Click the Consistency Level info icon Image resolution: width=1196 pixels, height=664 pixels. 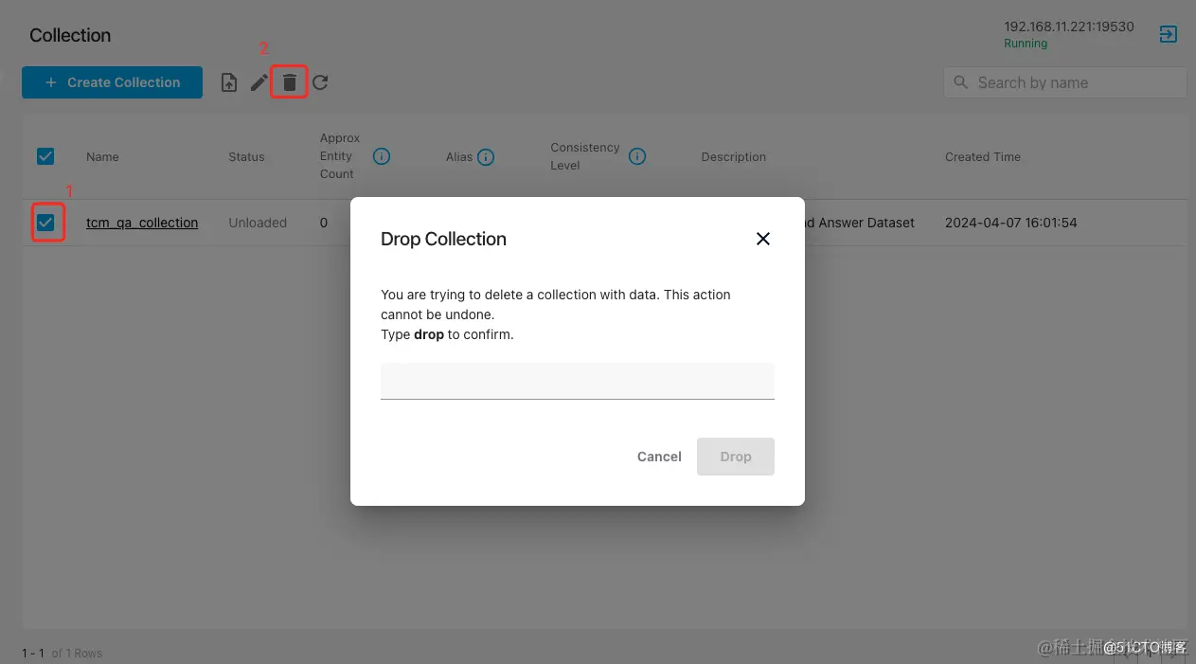click(x=637, y=156)
